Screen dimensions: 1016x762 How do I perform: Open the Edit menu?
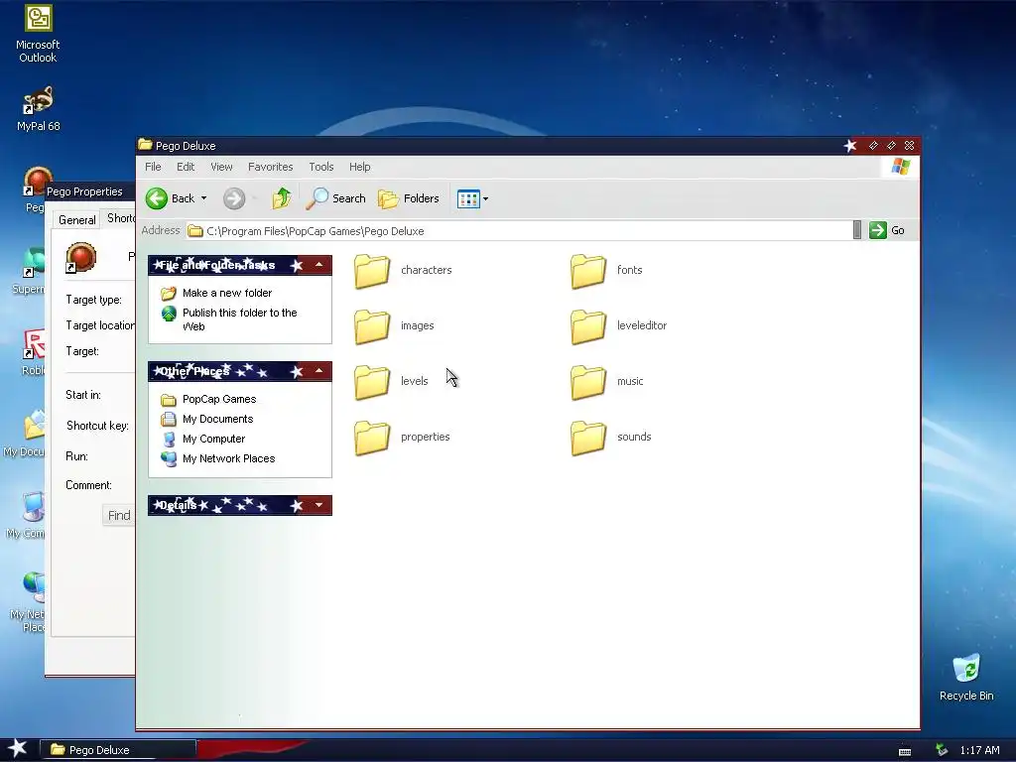pyautogui.click(x=186, y=167)
